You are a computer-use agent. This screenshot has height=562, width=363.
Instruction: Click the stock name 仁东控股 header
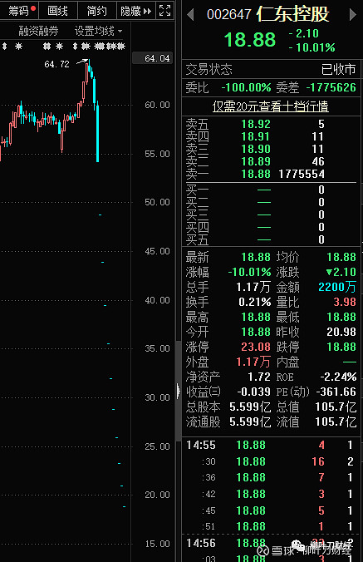coord(292,14)
